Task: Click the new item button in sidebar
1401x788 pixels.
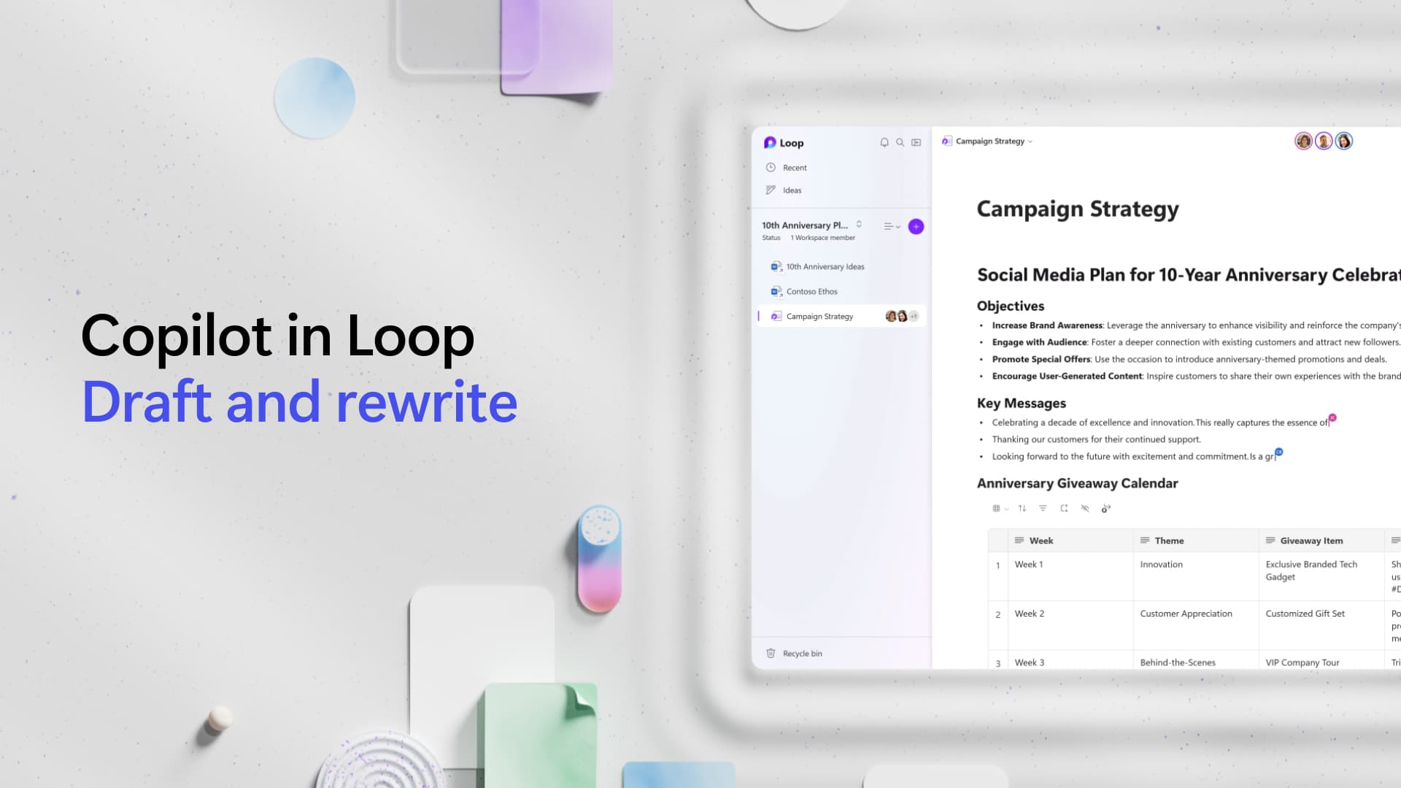Action: point(915,225)
